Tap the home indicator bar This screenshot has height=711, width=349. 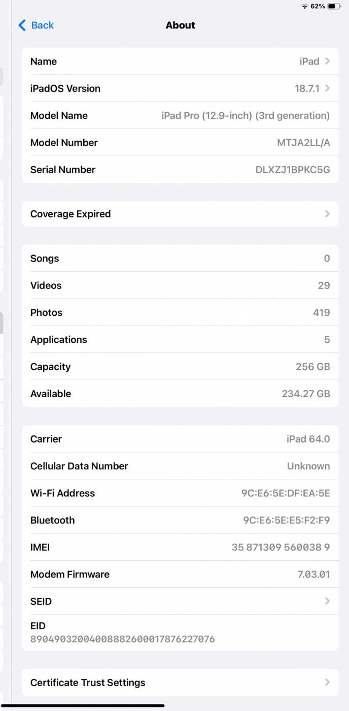(83, 705)
